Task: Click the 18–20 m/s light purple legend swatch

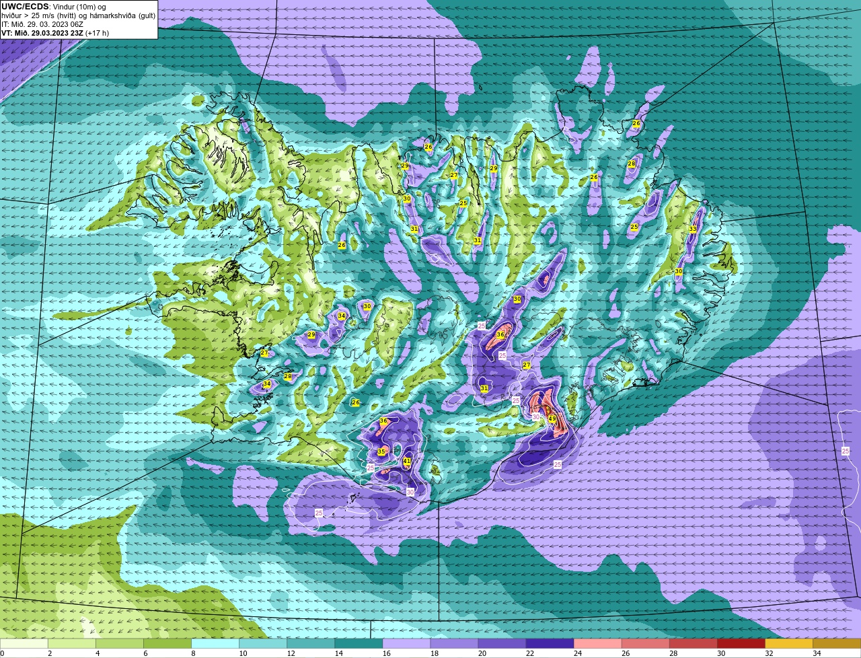Action: pos(454,644)
